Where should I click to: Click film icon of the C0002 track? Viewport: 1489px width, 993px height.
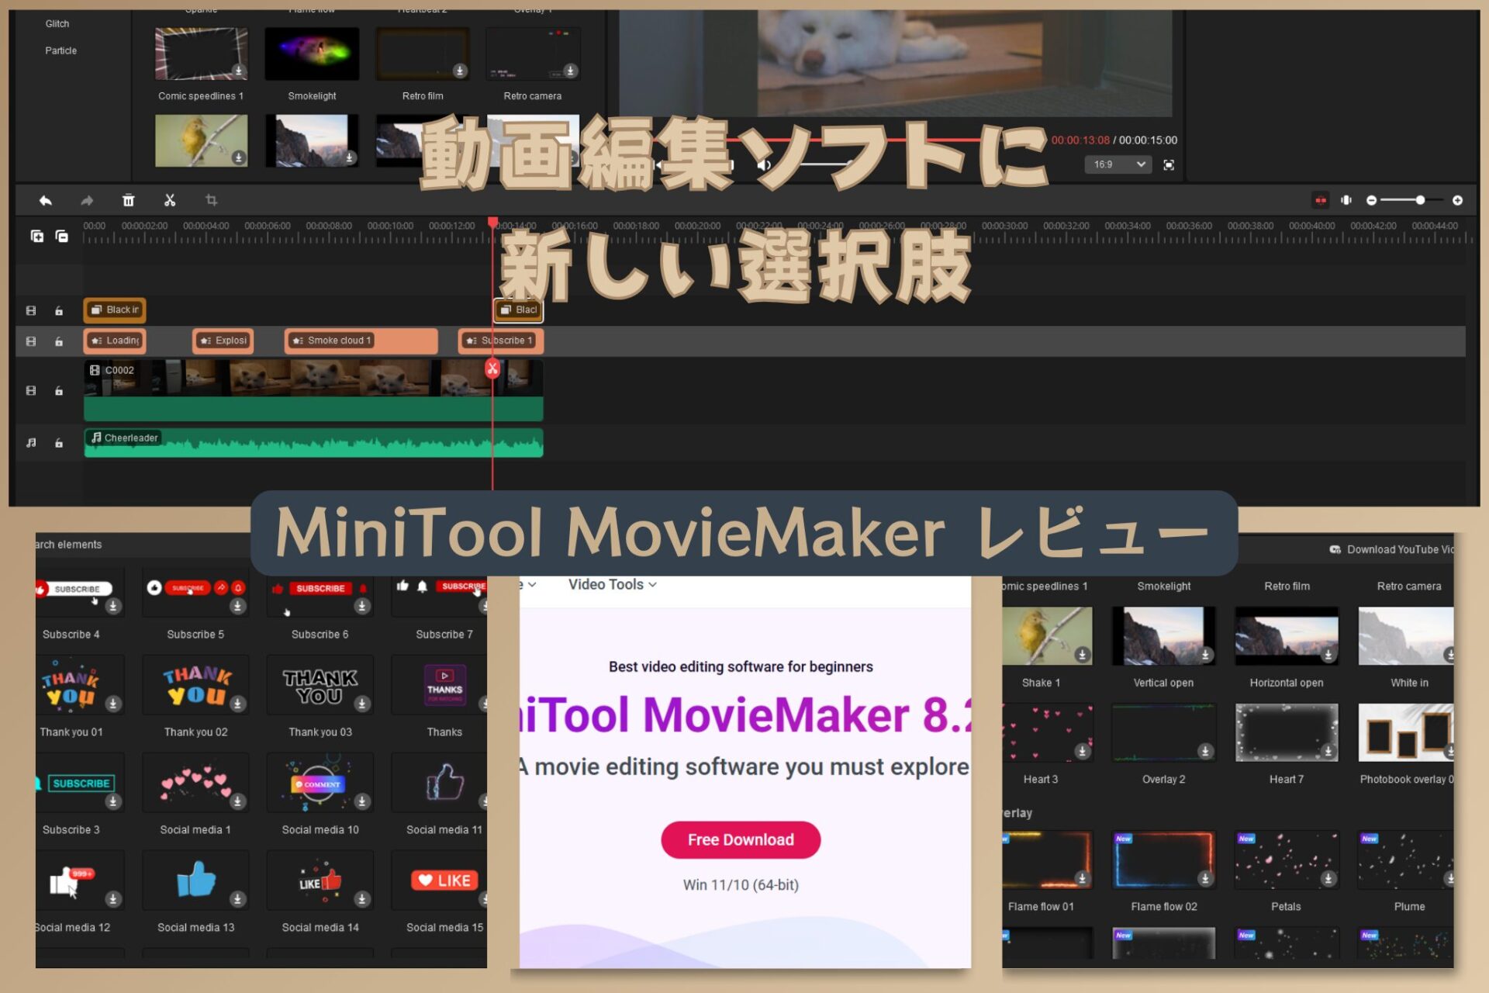tap(31, 391)
